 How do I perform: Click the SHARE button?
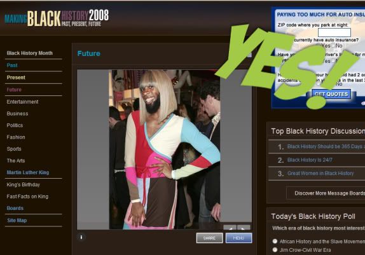click(x=209, y=238)
